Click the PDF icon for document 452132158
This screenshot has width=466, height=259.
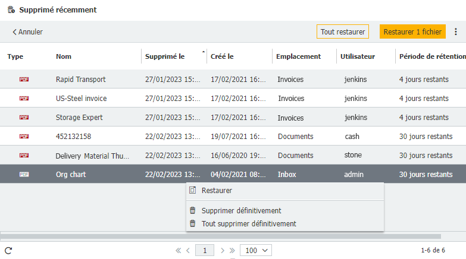[24, 136]
